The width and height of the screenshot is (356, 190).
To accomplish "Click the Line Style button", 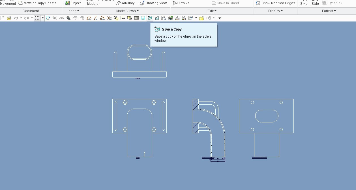I will point(315,2).
